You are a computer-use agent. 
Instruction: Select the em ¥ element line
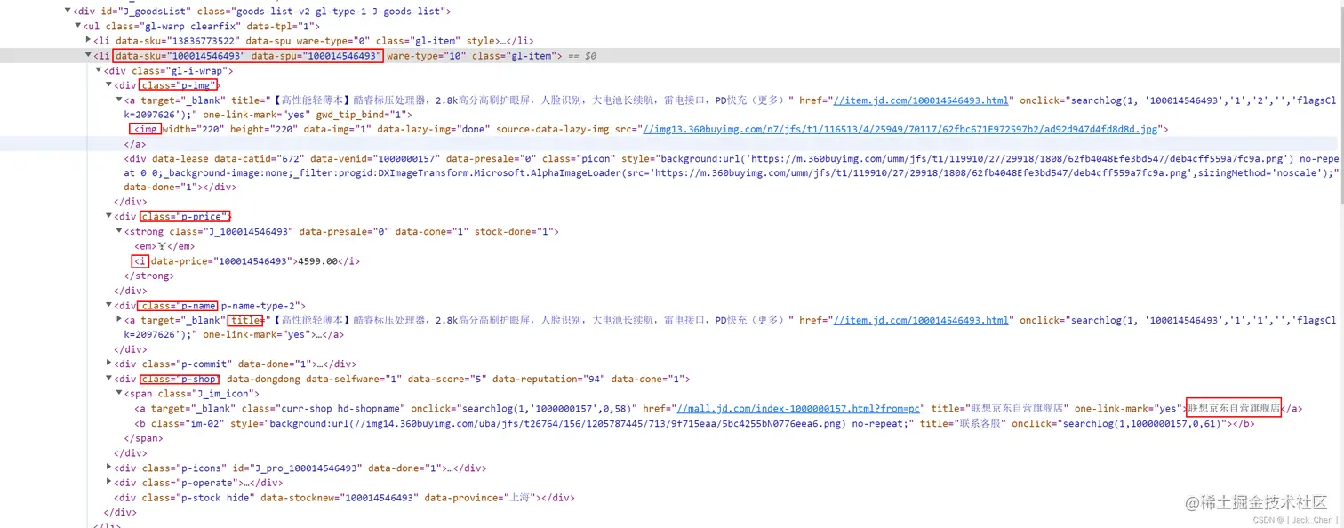coord(163,246)
